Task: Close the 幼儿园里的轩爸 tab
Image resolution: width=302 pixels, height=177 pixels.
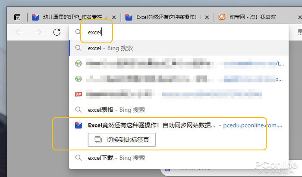Action: click(x=114, y=18)
